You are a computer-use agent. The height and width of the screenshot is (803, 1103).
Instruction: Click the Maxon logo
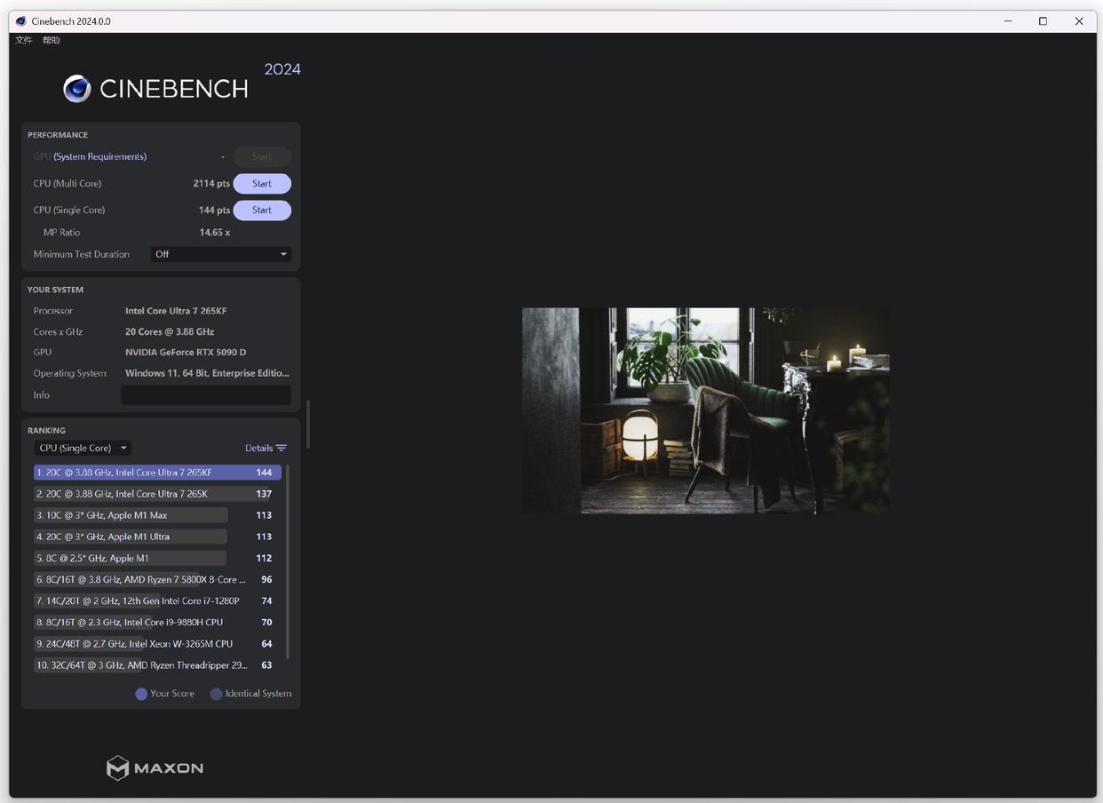155,767
